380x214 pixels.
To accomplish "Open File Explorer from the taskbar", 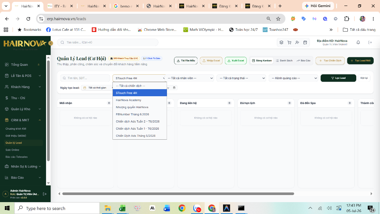I will pos(107,208).
